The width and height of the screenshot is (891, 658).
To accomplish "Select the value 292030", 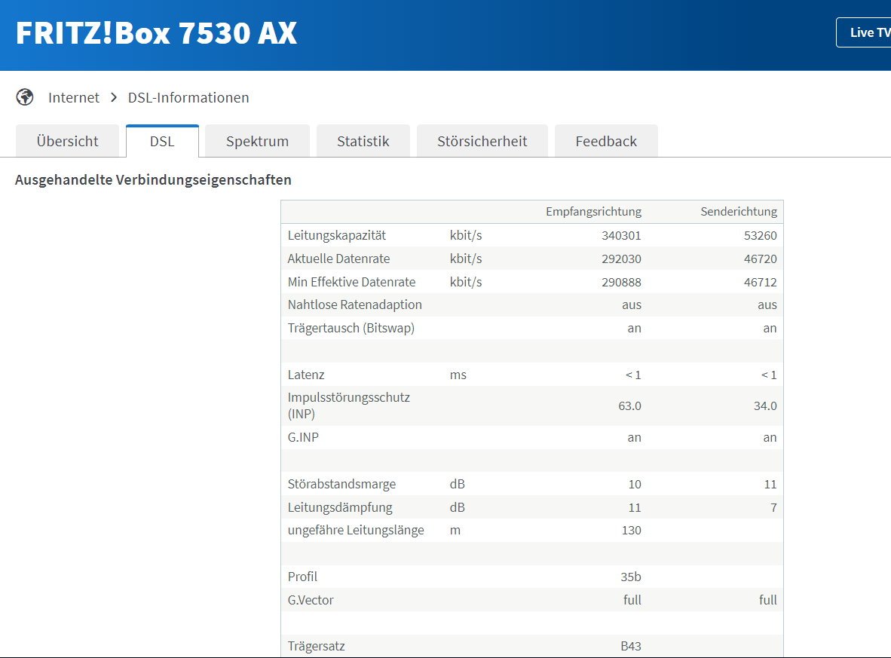I will (621, 259).
